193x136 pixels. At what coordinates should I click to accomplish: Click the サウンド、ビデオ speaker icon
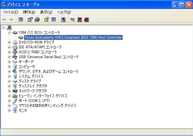point(15,71)
